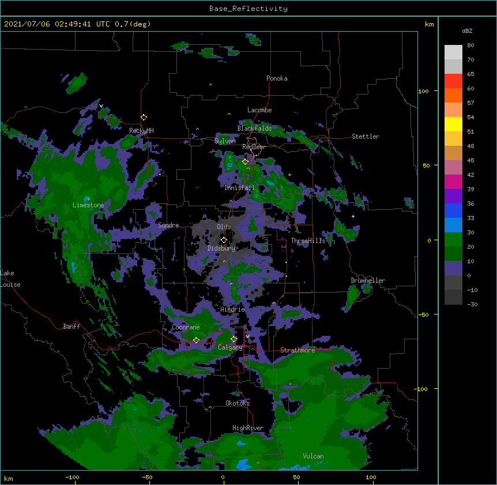The width and height of the screenshot is (497, 485).
Task: Click the yellow station marker beside RockyMH
Action: pyautogui.click(x=144, y=118)
